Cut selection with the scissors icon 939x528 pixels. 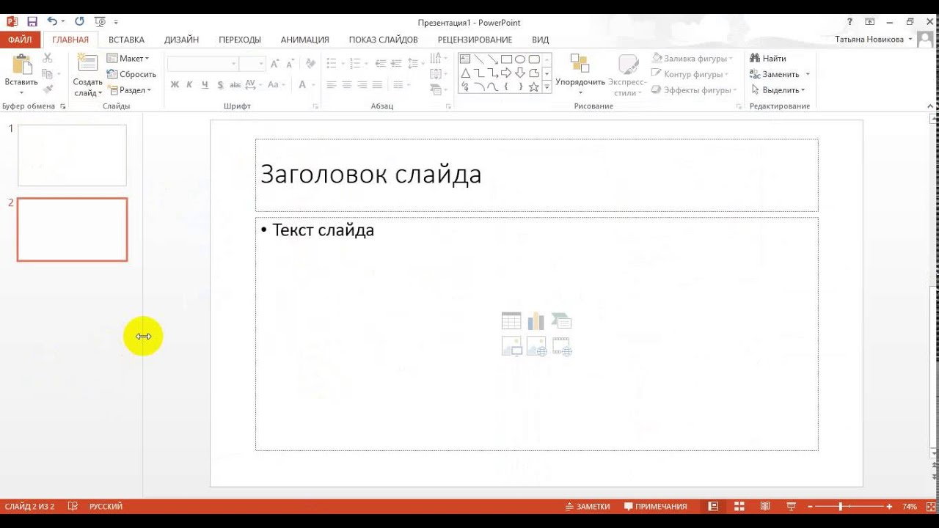[x=48, y=58]
